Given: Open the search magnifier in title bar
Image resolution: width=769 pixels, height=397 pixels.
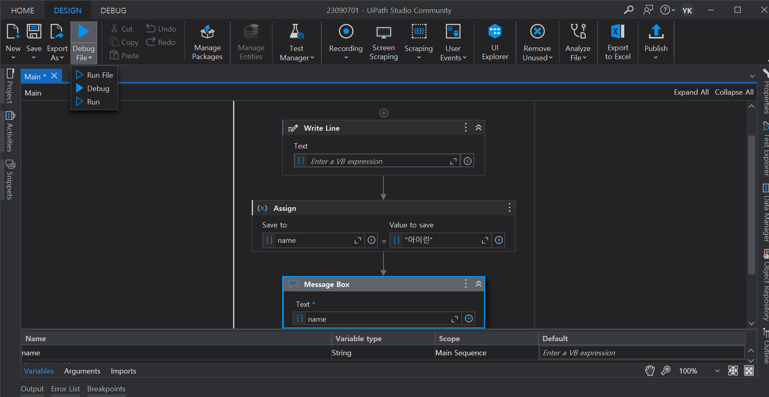Looking at the screenshot, I should (629, 10).
